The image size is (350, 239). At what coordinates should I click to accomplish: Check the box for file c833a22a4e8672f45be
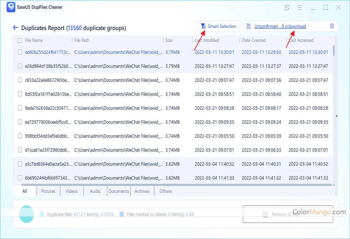coord(20,80)
